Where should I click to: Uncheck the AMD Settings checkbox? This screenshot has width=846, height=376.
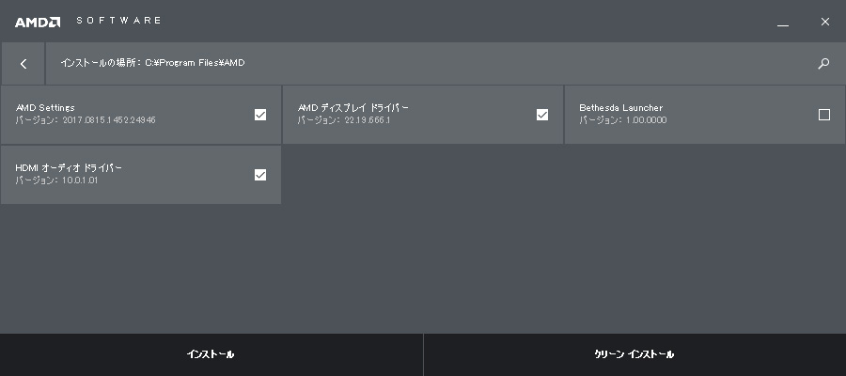coord(260,115)
